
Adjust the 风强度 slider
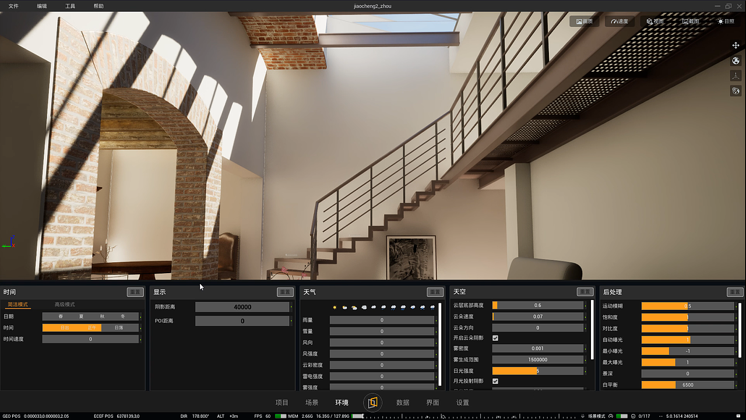coord(382,354)
